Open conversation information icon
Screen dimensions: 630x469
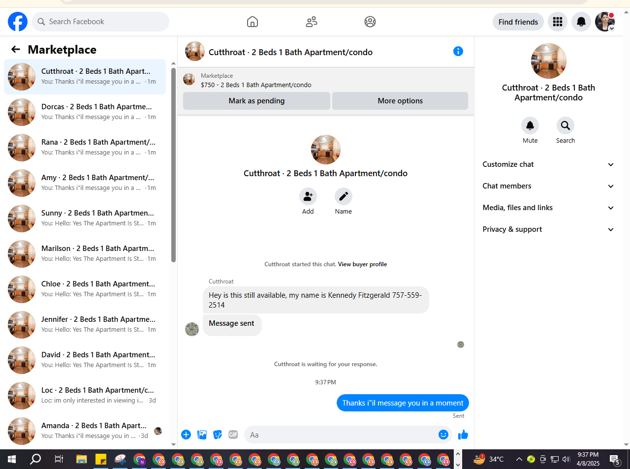point(458,51)
